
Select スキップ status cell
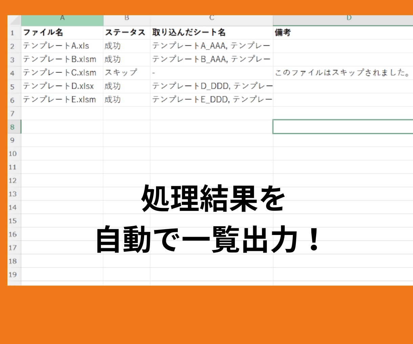tap(127, 73)
